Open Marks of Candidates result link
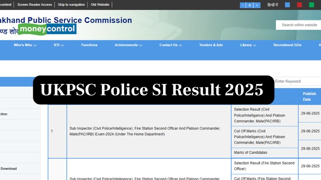 (x=251, y=152)
